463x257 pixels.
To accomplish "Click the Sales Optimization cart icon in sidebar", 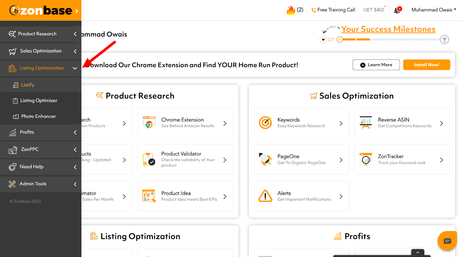I will pyautogui.click(x=12, y=51).
